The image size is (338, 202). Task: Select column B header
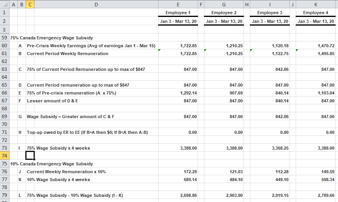pos(22,4)
